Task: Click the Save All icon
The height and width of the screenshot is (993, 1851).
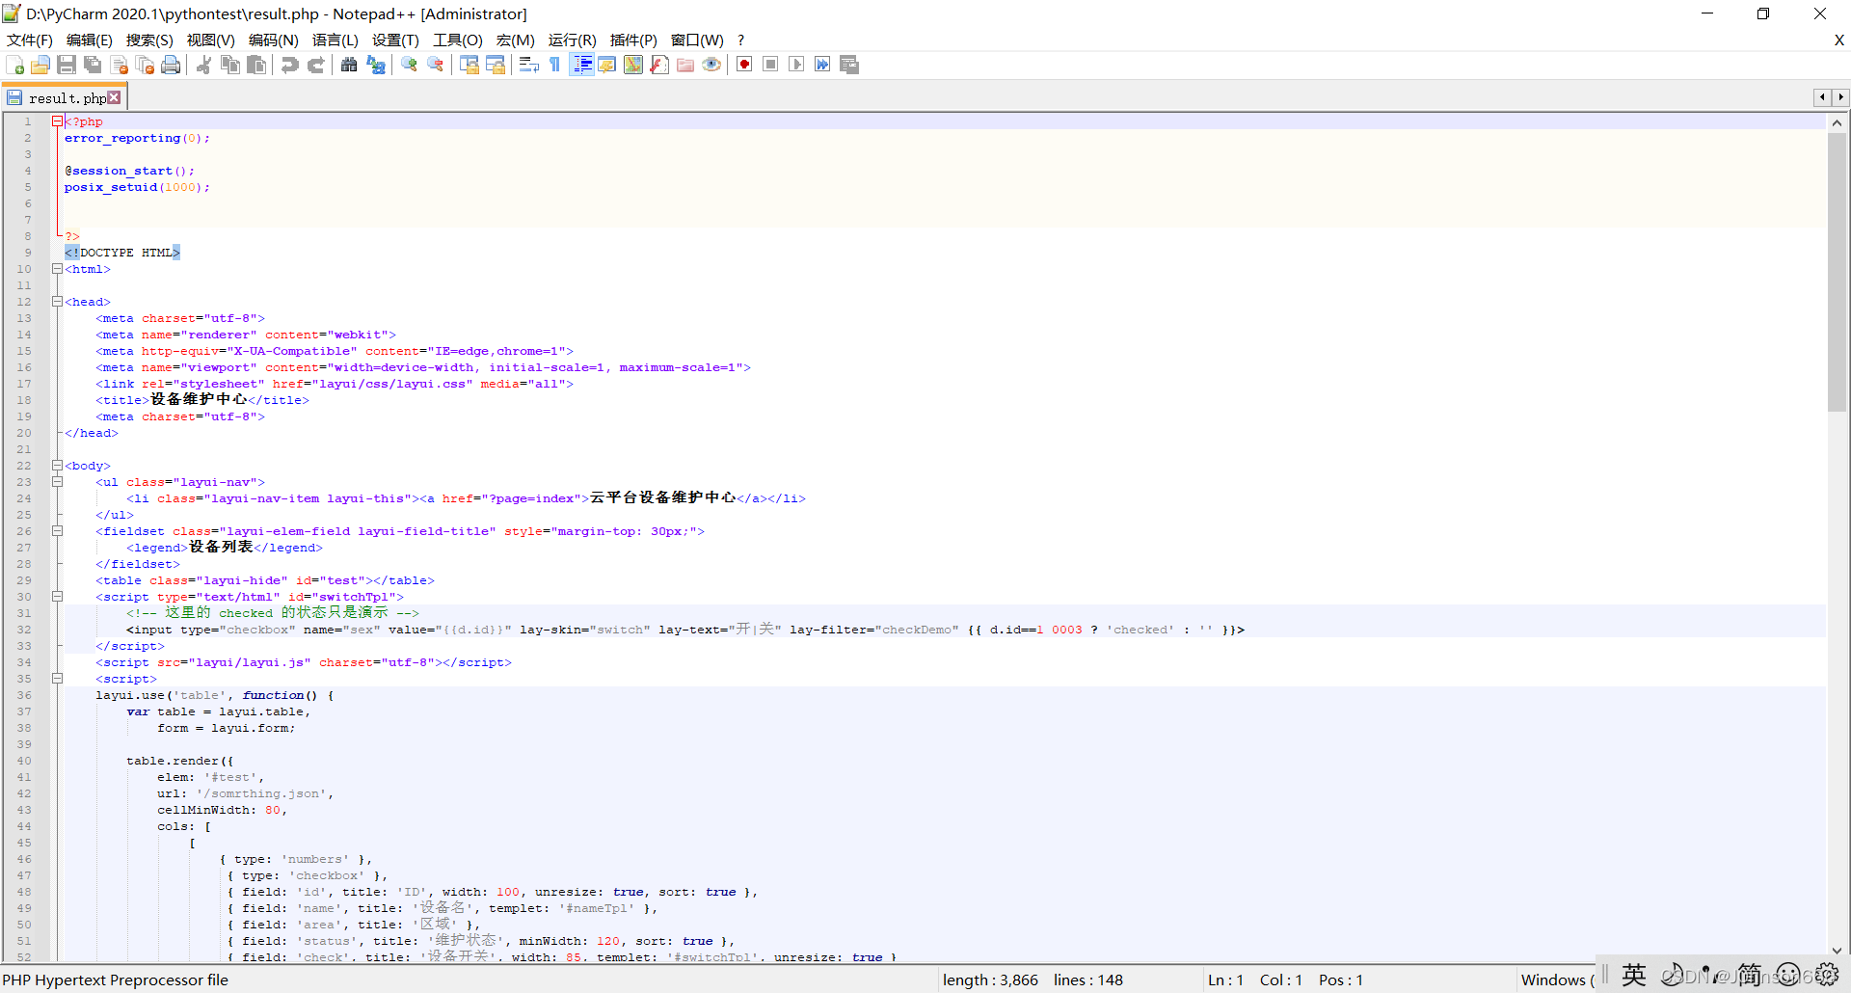Action: 93,65
